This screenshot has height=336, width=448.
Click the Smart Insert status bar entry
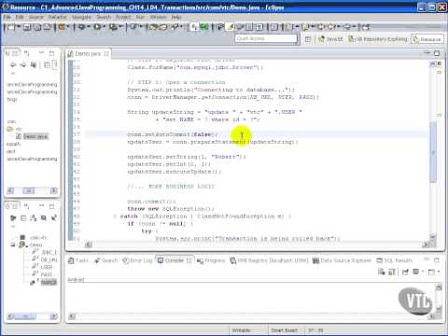click(285, 330)
